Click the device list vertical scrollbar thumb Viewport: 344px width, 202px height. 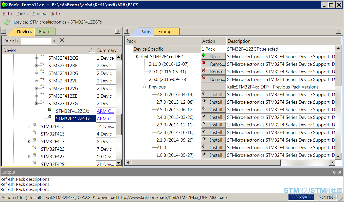[x=119, y=125]
